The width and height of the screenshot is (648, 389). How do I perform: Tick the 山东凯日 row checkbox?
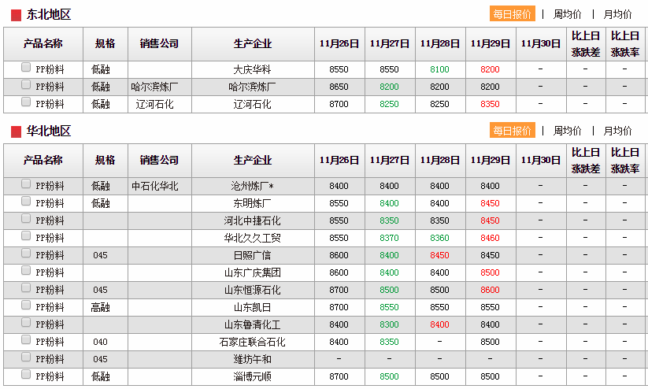point(26,306)
